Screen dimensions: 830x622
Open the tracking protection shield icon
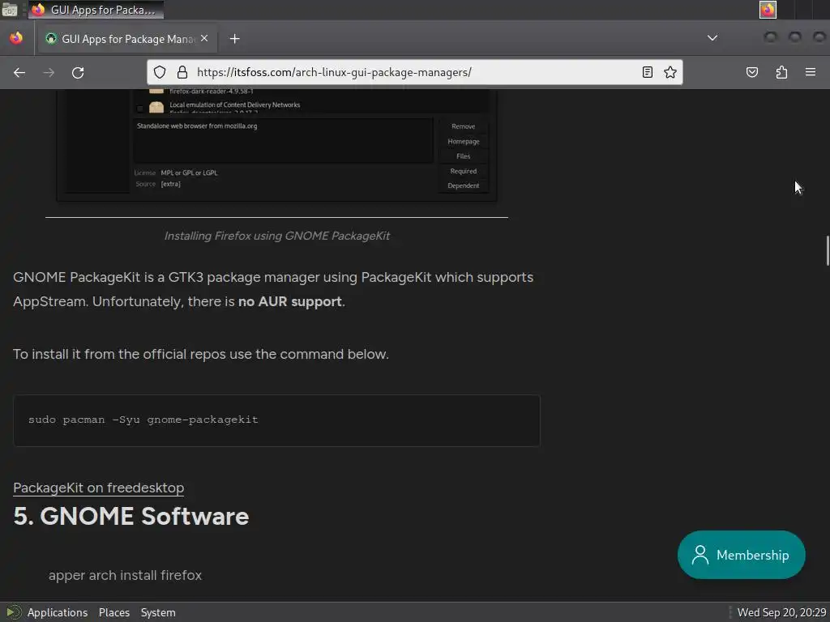coord(160,72)
